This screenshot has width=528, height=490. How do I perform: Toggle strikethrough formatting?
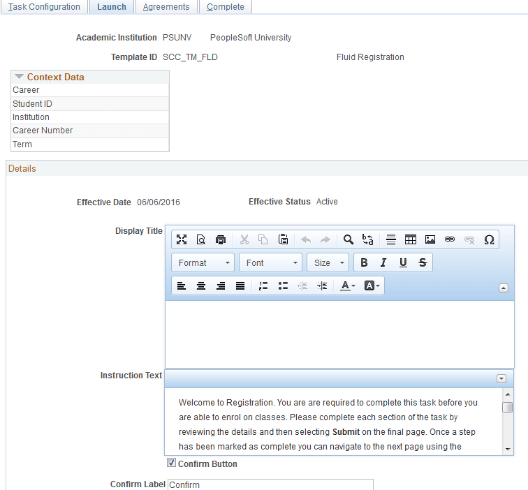423,262
